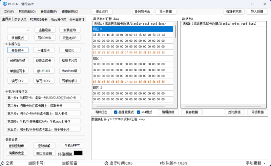Switch to the PCR532云卡 tab
271x166 pixels.
pos(38,20)
